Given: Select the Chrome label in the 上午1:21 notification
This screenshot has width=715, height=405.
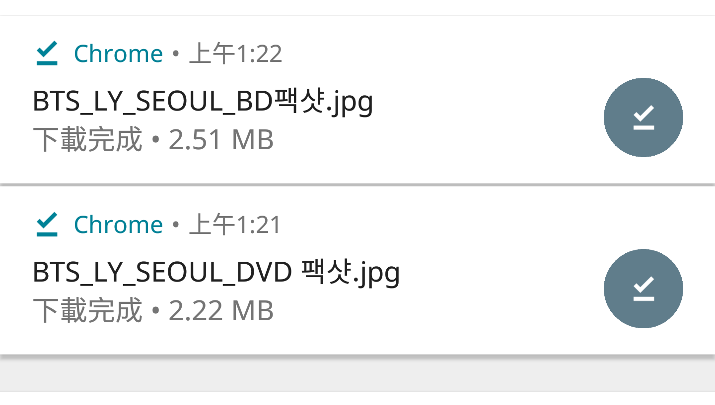Looking at the screenshot, I should coord(118,225).
